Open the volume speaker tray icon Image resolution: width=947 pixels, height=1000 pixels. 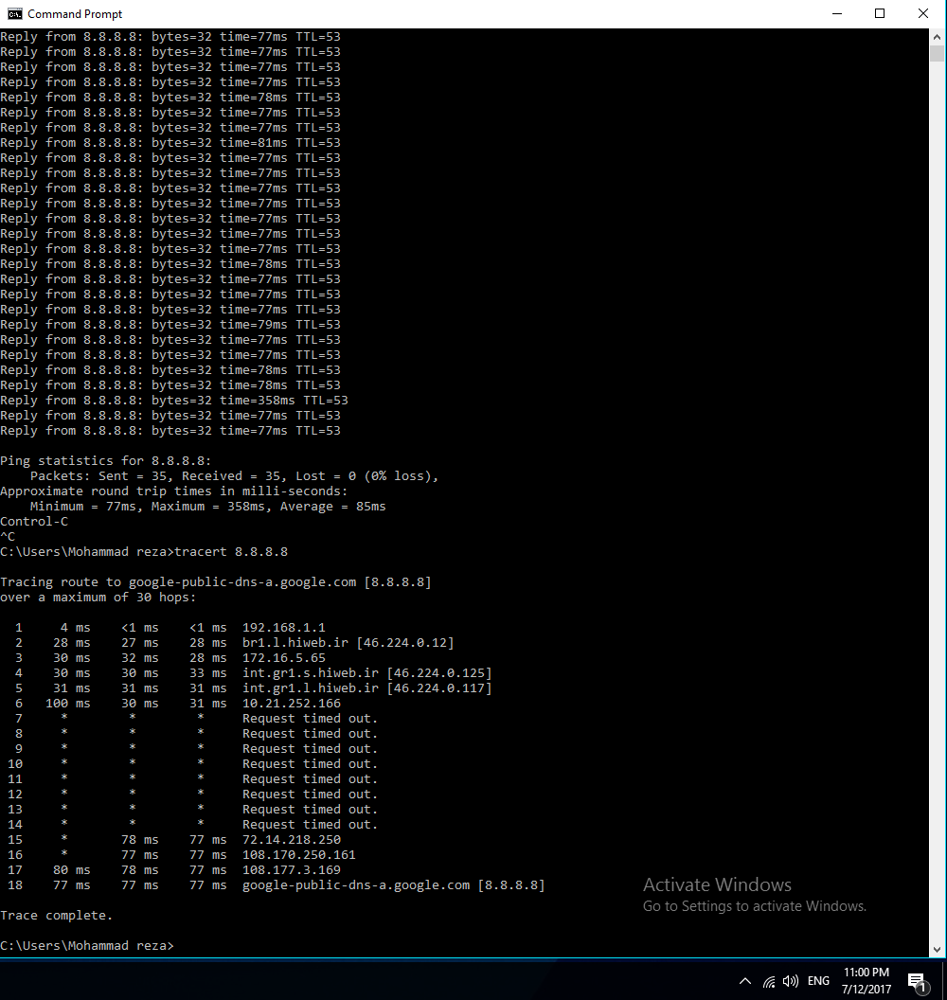pos(791,981)
